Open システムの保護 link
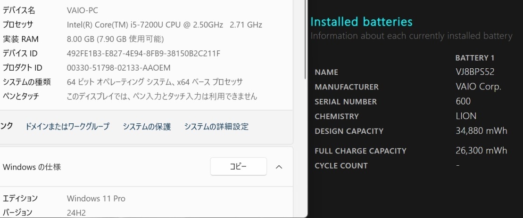 [x=147, y=127]
